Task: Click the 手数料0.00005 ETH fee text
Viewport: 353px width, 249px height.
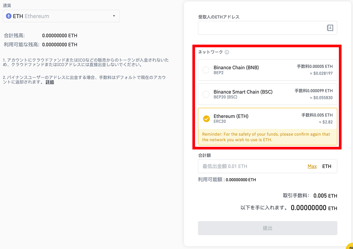Action: pyautogui.click(x=315, y=67)
